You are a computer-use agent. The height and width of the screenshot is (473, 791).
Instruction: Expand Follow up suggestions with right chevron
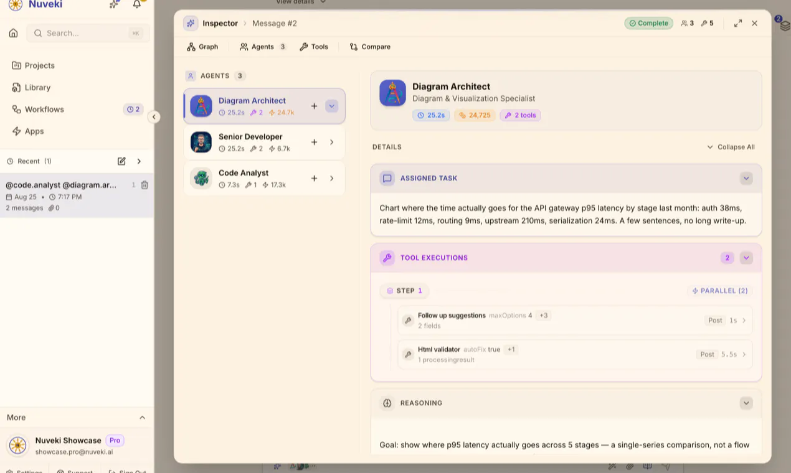(x=744, y=321)
